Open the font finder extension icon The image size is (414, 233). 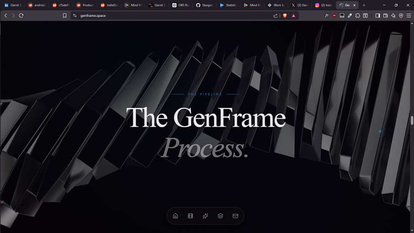tap(327, 15)
